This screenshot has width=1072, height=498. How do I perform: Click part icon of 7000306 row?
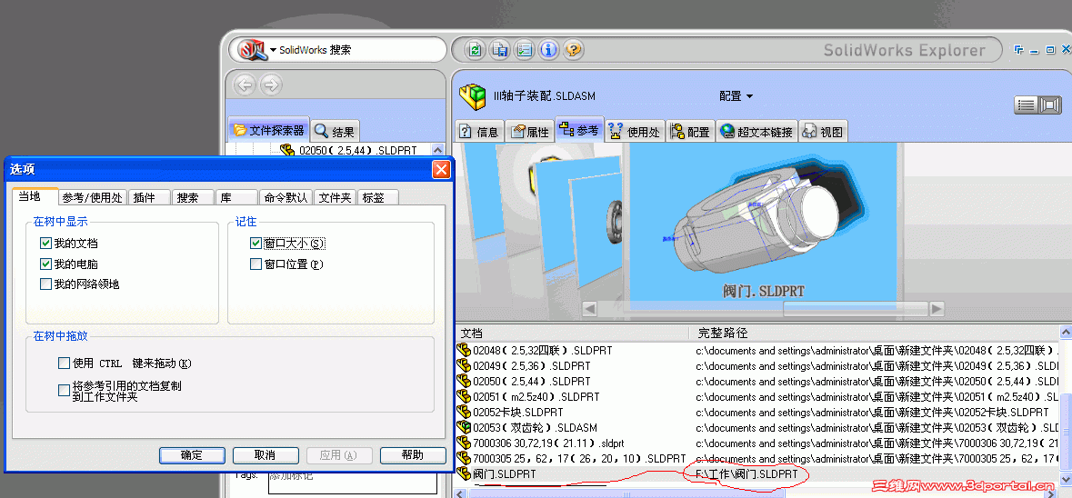coord(465,443)
